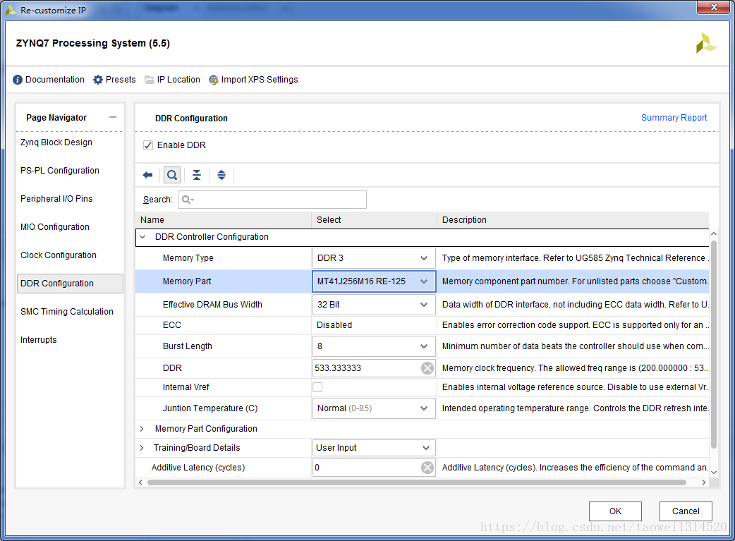Clear the Additive Latency value
The height and width of the screenshot is (541, 735).
point(427,468)
